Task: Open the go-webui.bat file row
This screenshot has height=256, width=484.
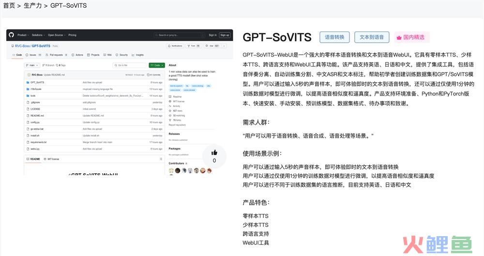Action: 94,129
